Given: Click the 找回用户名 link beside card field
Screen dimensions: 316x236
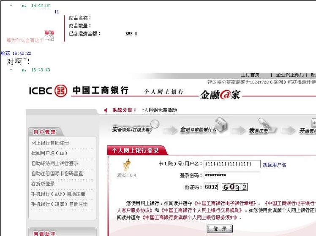Looking at the screenshot, I should [275, 165].
